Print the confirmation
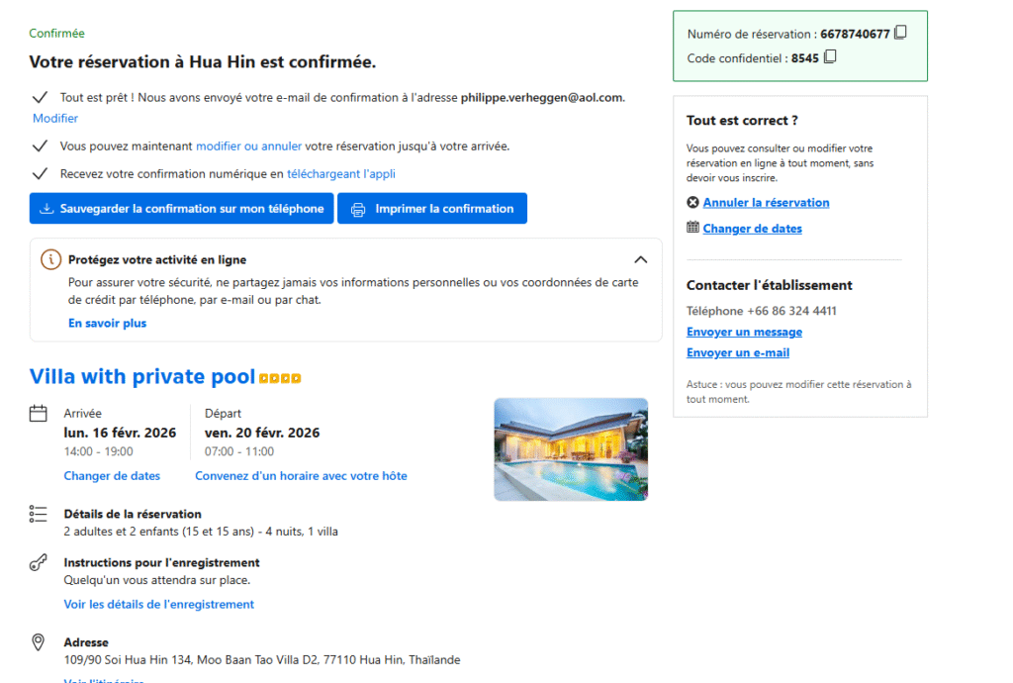 432,209
